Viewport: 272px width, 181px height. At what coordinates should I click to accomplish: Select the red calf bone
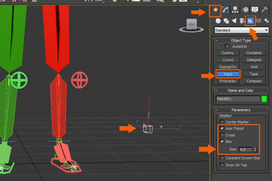pos(58,107)
